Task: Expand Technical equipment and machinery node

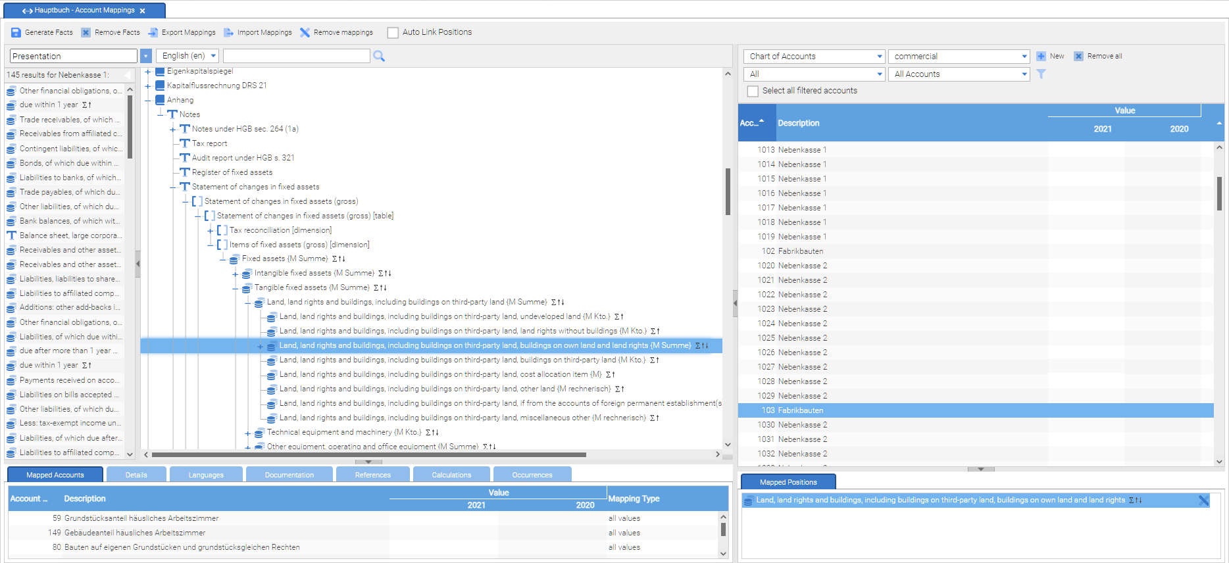Action: [x=247, y=433]
